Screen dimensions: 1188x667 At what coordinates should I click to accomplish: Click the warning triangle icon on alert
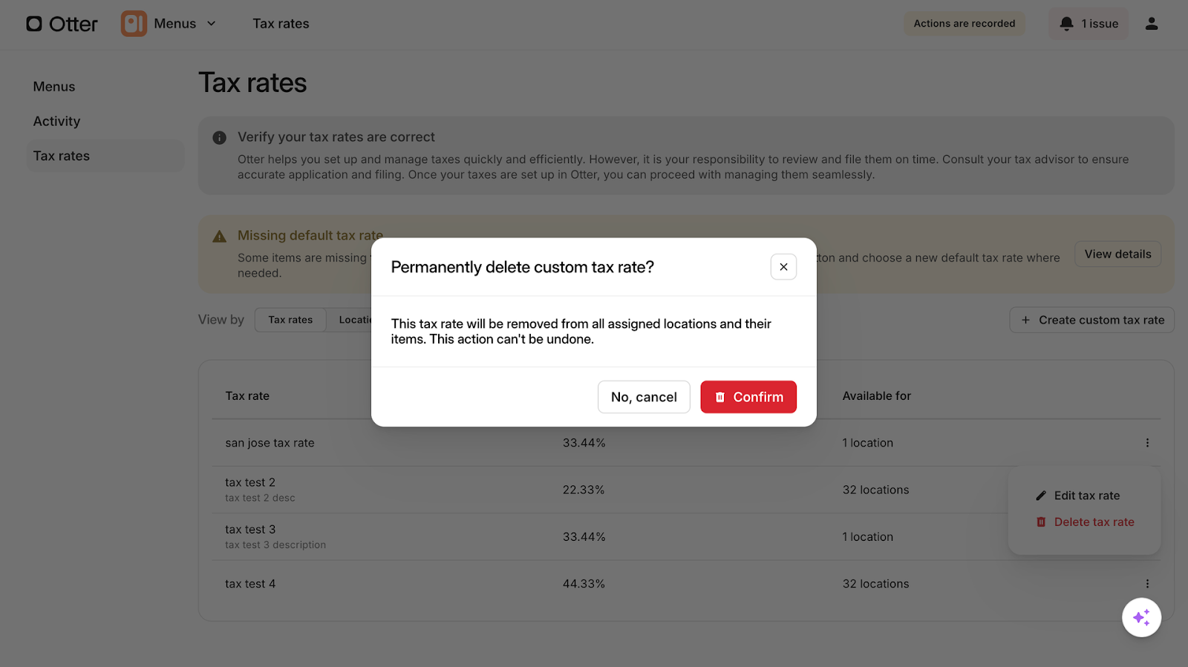220,237
